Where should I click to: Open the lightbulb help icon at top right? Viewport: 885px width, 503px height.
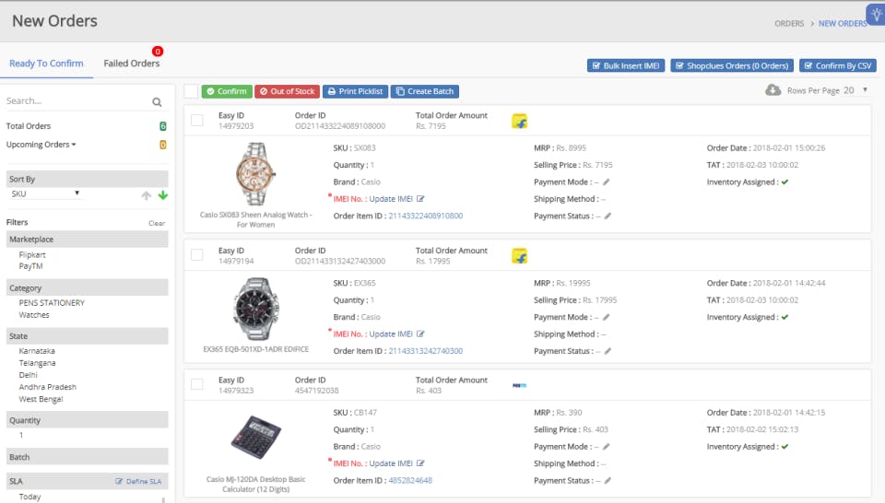coord(876,14)
